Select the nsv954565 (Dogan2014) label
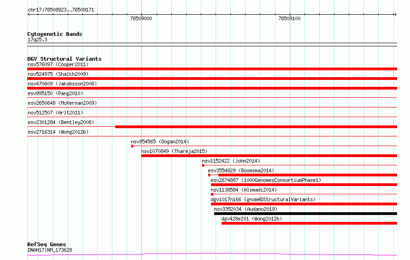Image resolution: width=410 pixels, height=260 pixels. [x=160, y=141]
